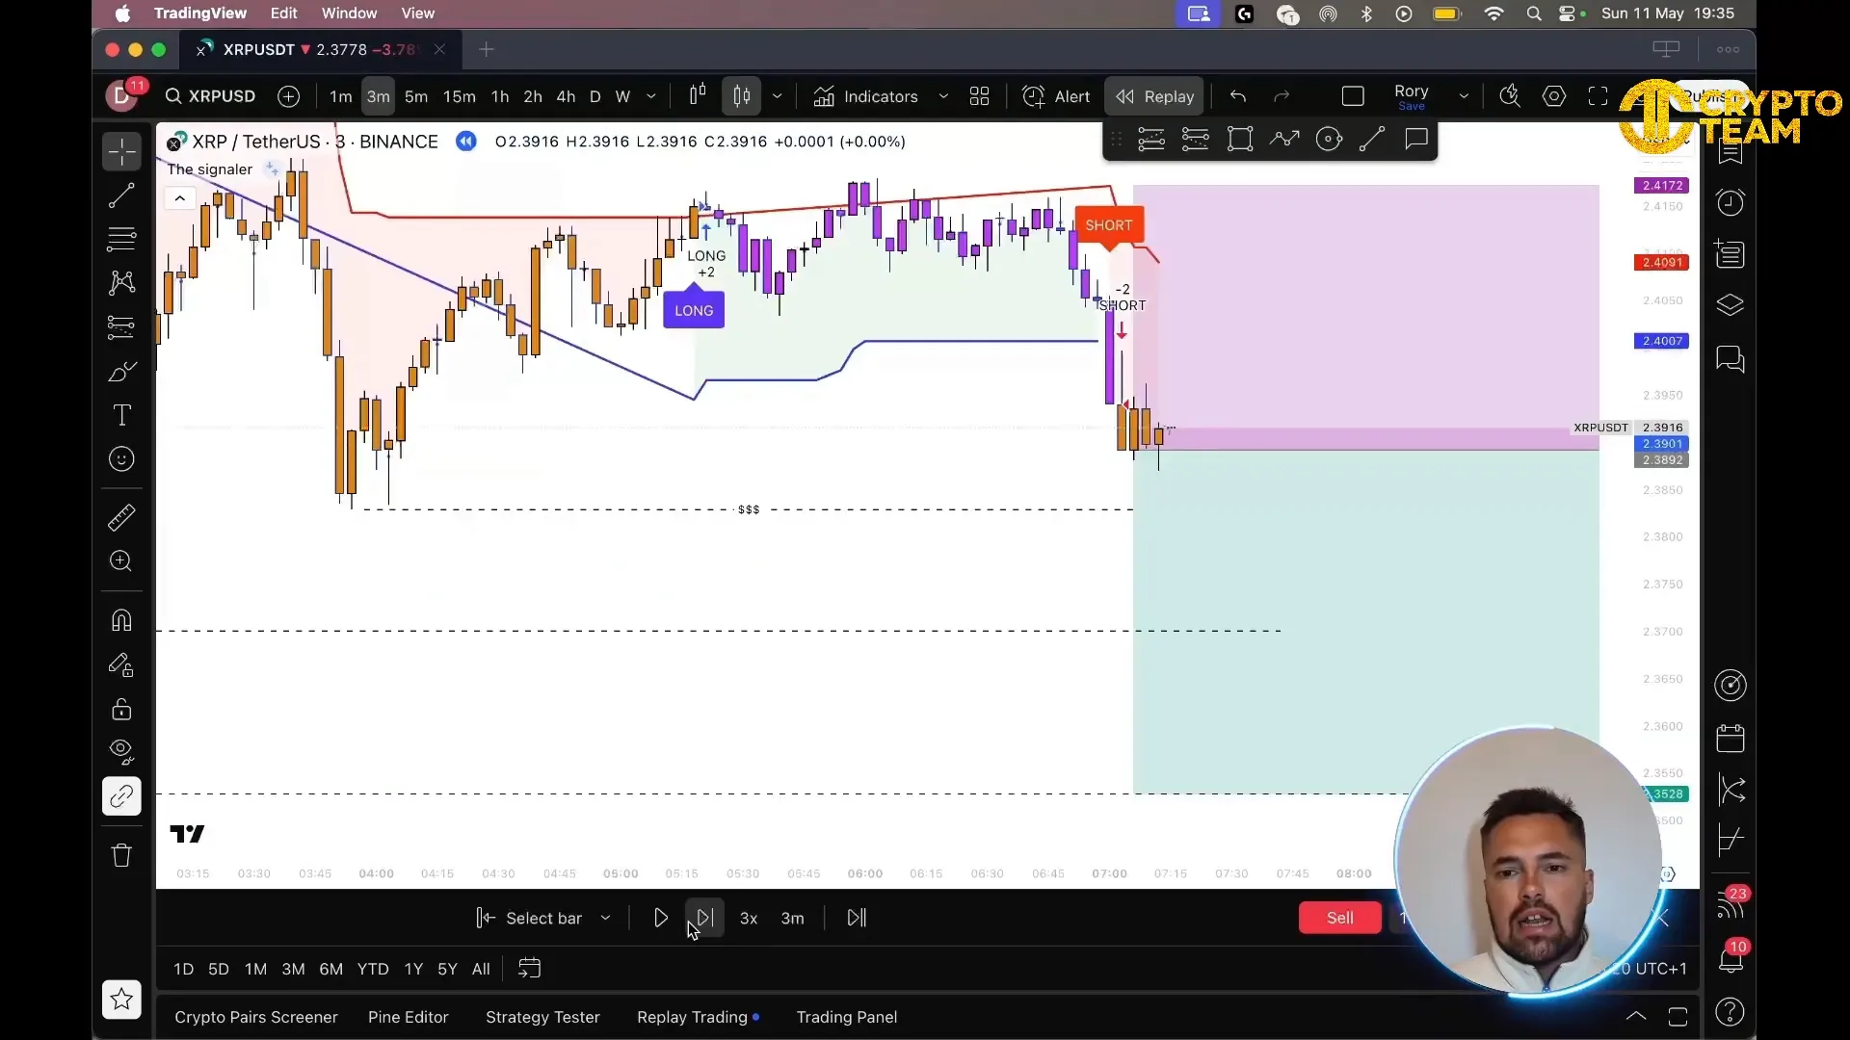
Task: Expand the favorite indicators dropdown arrow
Action: click(x=943, y=96)
